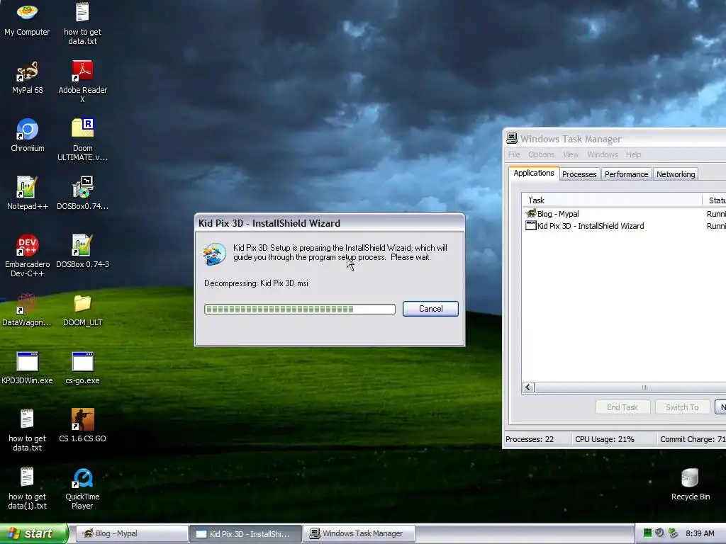
Task: Switch to the Processes tab
Action: (579, 174)
